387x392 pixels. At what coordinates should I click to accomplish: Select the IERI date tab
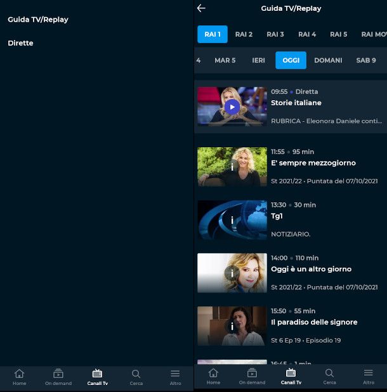point(258,60)
